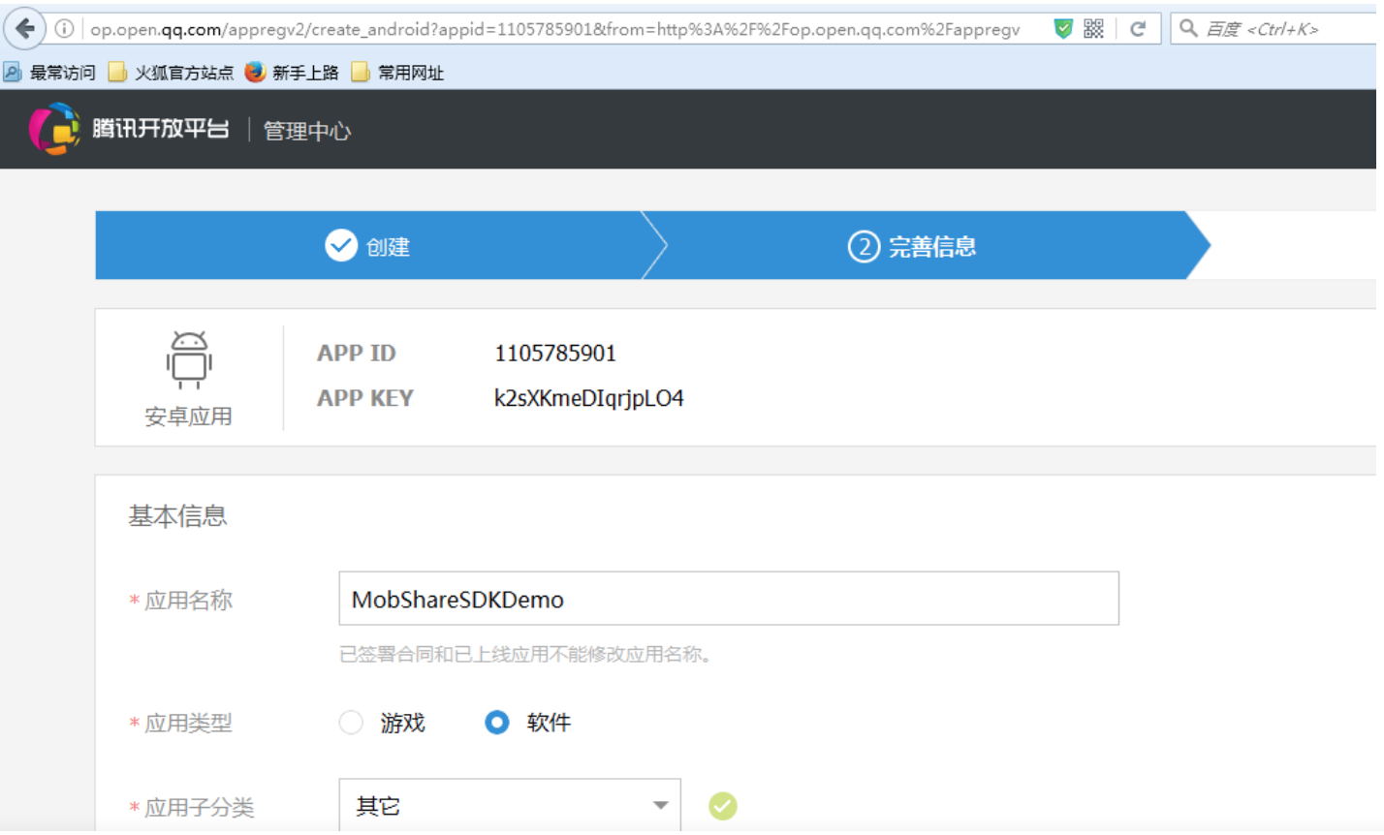Screen dimensions: 1384x835
Task: Open the QR code icon in address bar
Action: point(1093,29)
